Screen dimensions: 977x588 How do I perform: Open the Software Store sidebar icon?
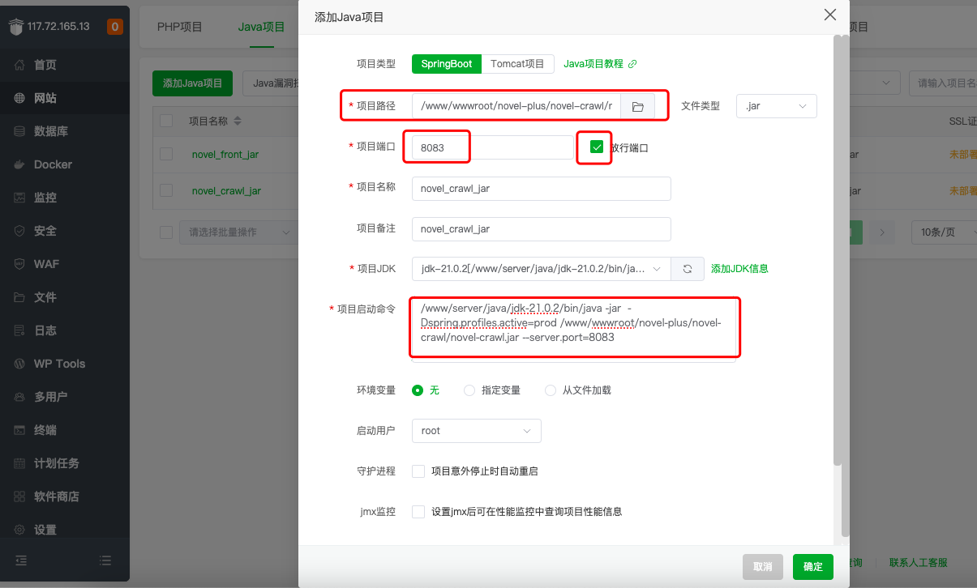pos(19,496)
